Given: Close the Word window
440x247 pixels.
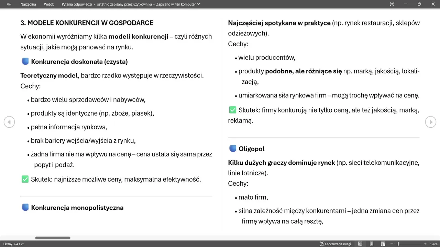Looking at the screenshot, I should tap(433, 4).
